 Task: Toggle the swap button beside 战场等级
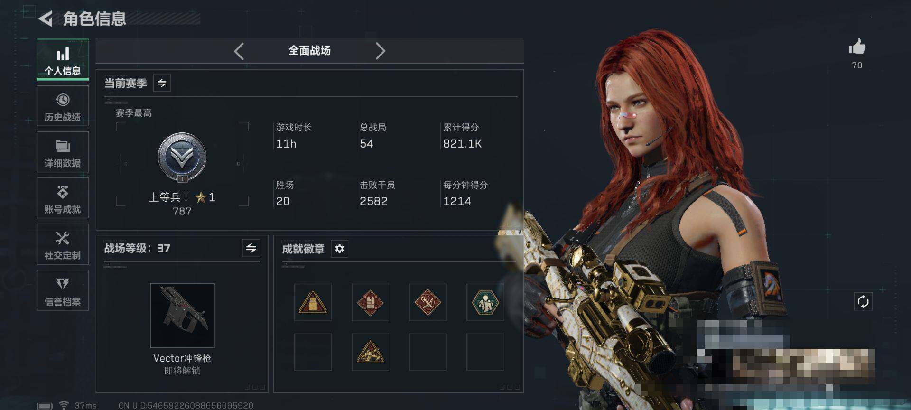[251, 248]
